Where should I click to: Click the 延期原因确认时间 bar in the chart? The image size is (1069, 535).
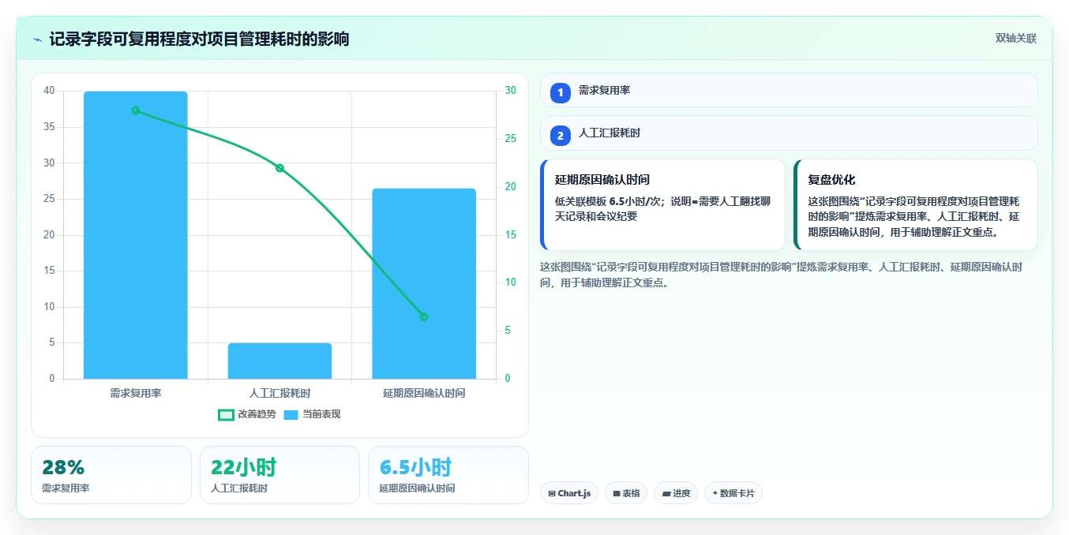[424, 283]
